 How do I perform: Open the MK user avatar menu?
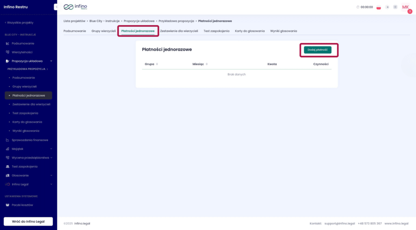coord(405,7)
